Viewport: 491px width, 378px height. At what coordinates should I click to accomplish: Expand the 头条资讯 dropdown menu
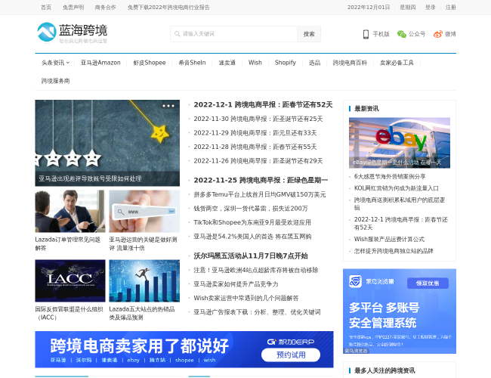(x=55, y=63)
